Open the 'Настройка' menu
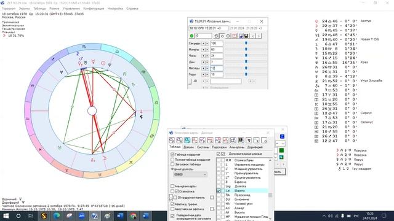 [x=115, y=9]
